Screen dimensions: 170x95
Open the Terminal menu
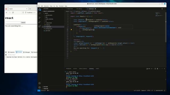(x=61, y=6)
